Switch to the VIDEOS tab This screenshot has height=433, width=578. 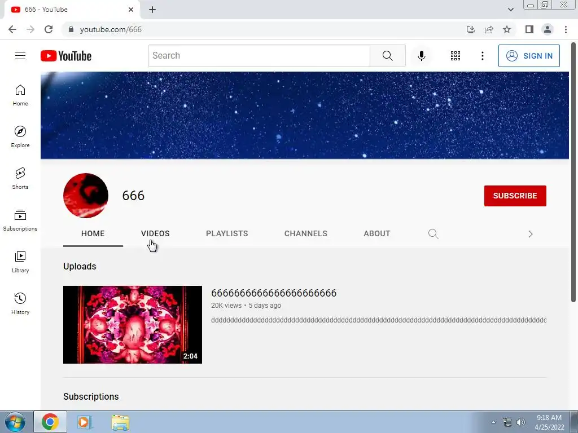[x=155, y=233]
